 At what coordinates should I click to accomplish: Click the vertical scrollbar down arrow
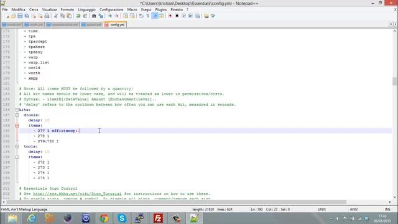[x=394, y=197]
